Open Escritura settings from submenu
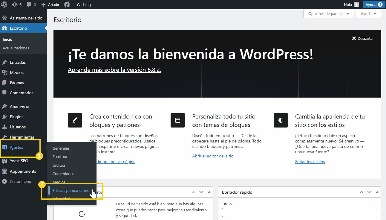The width and height of the screenshot is (386, 220). pyautogui.click(x=60, y=157)
